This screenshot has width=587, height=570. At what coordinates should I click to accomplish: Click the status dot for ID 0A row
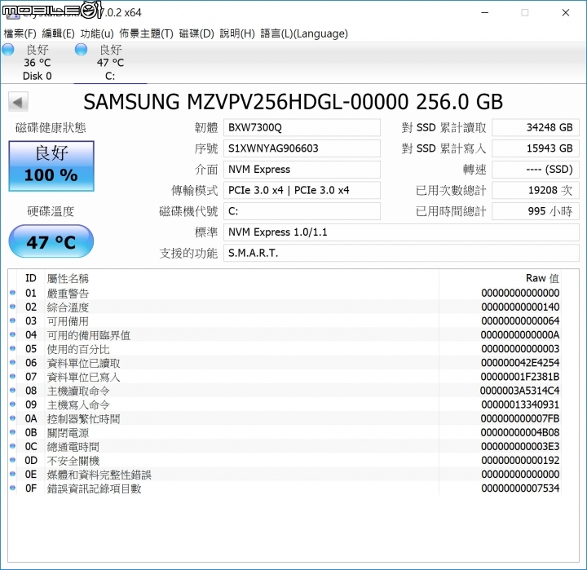tap(12, 418)
